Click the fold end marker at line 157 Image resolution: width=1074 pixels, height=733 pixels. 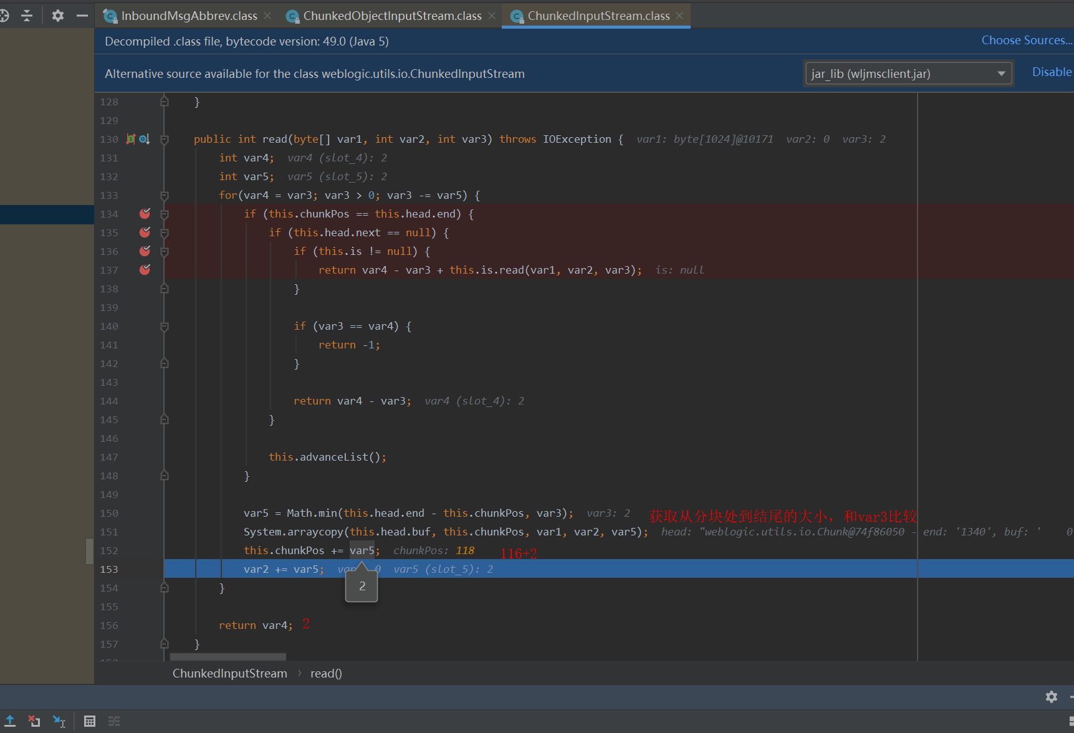click(165, 644)
